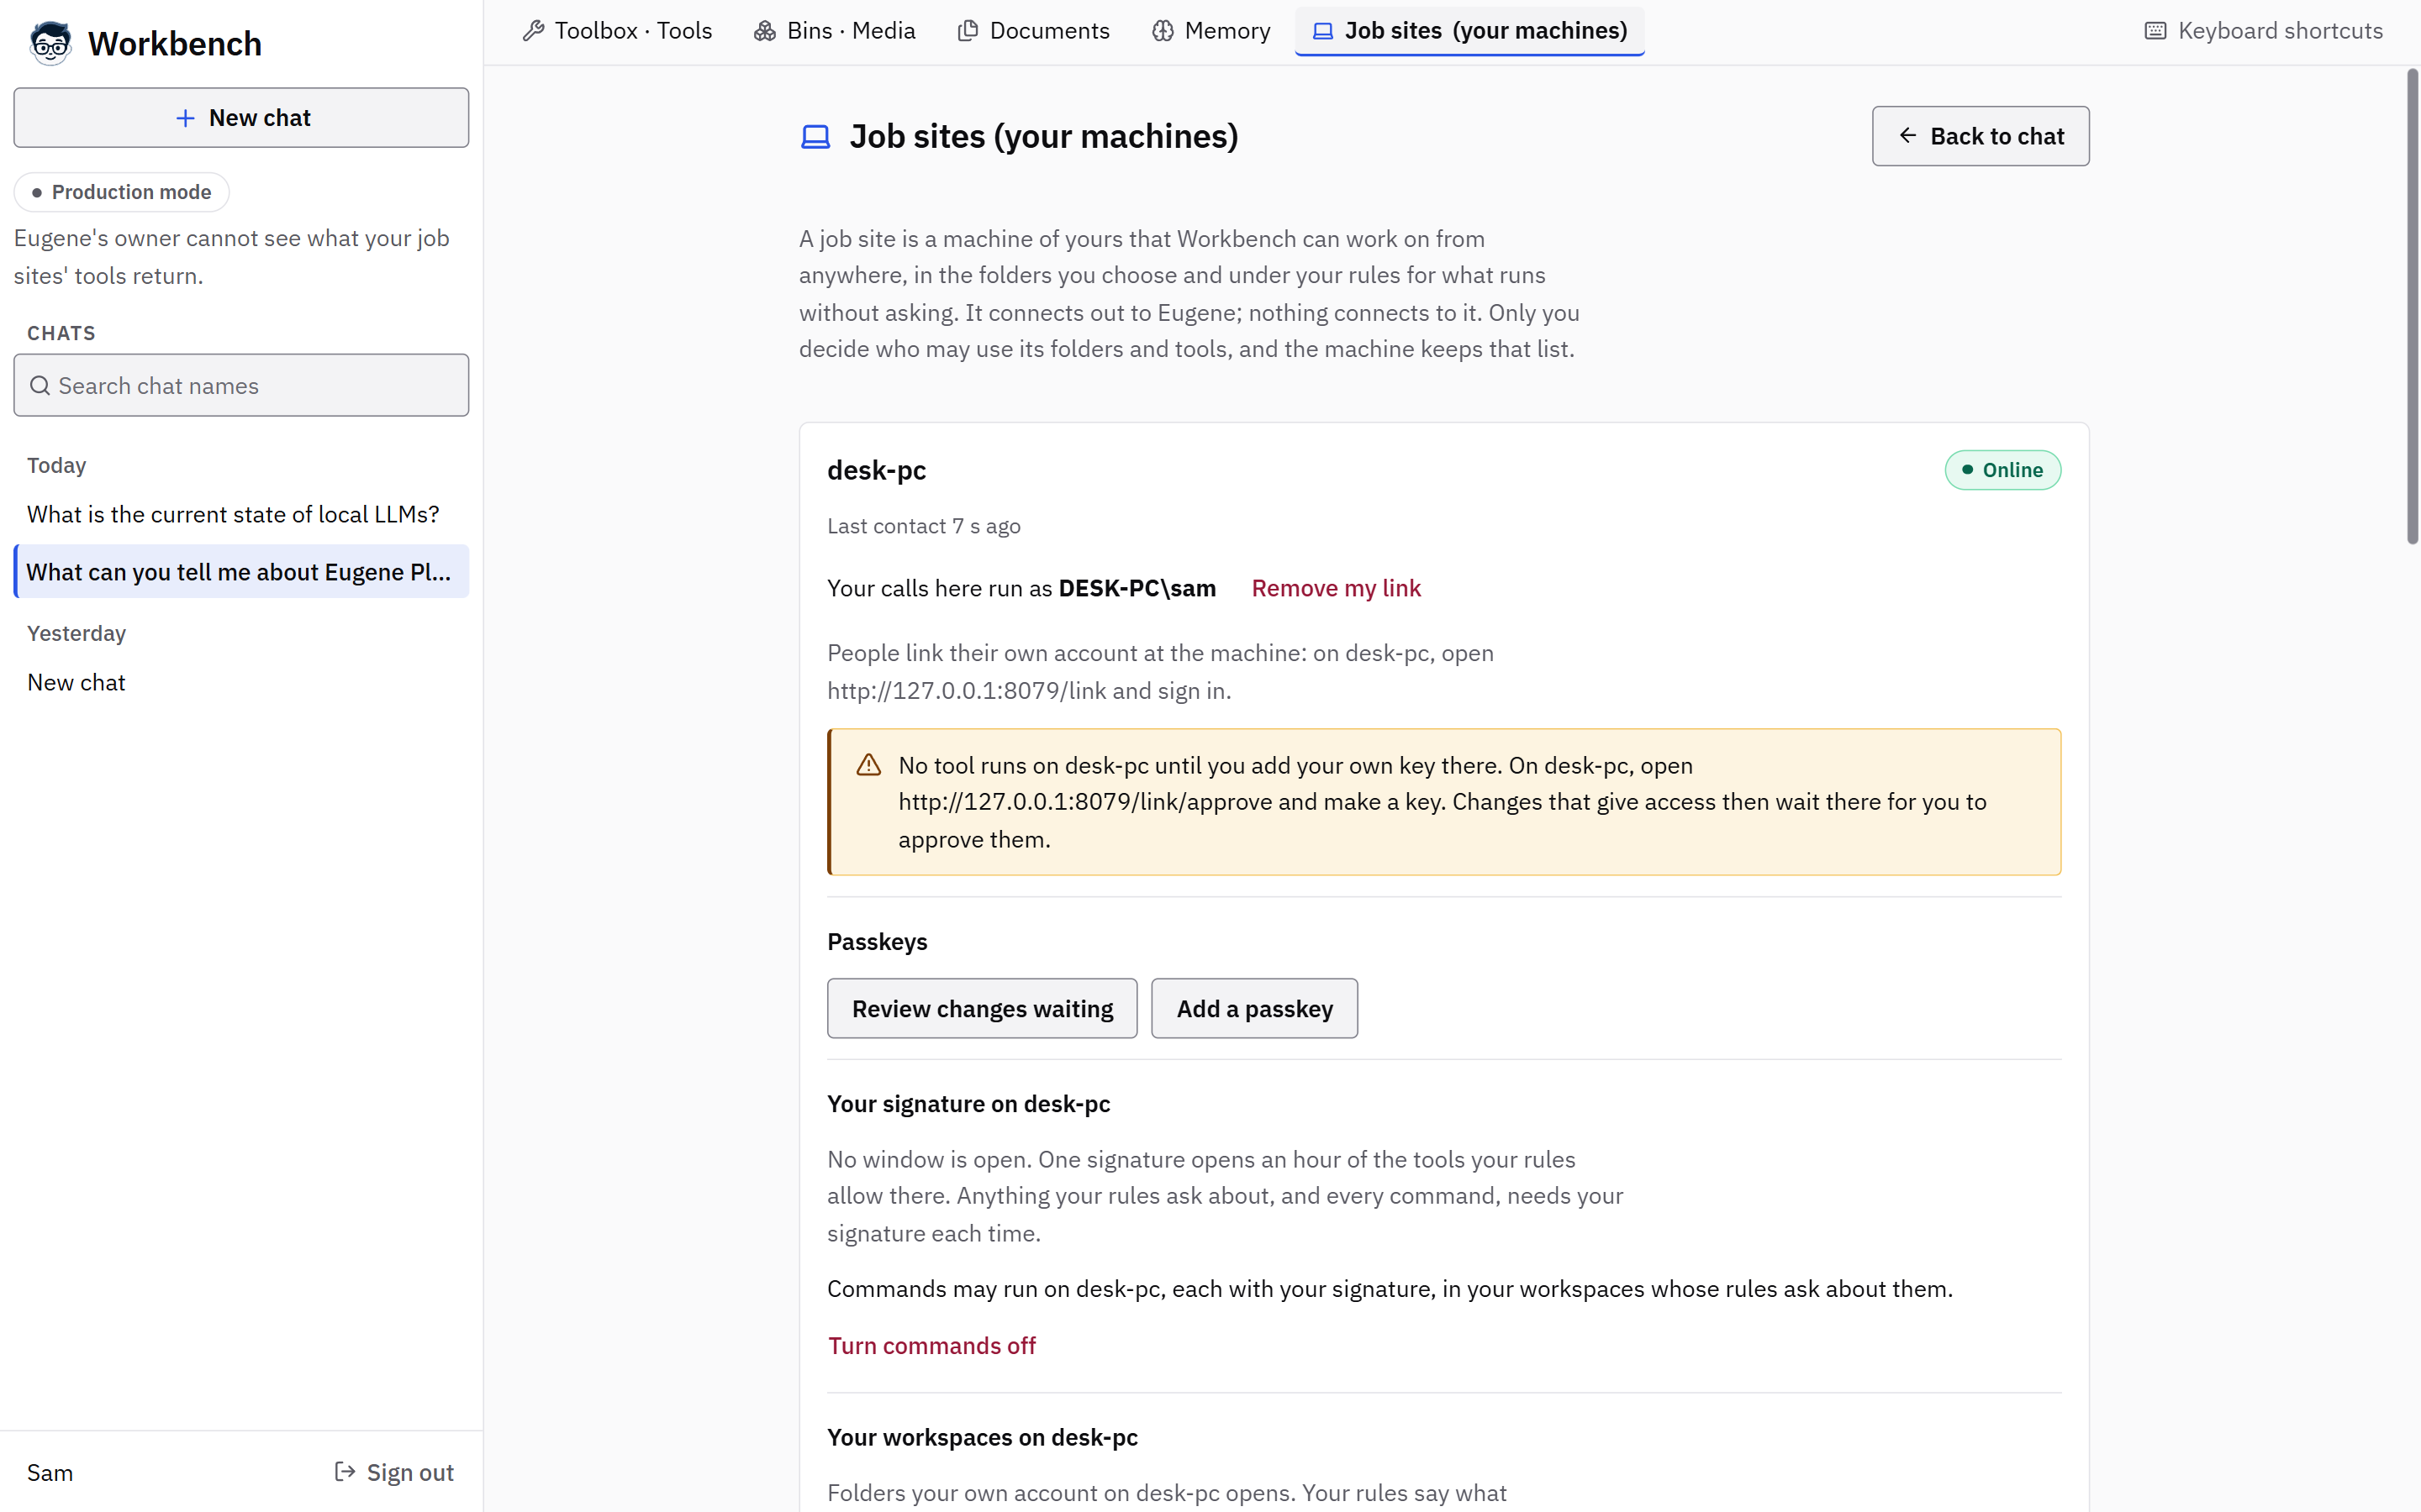Switch to the Memory tab
Screen dimensions: 2421x1512
pos(1210,31)
